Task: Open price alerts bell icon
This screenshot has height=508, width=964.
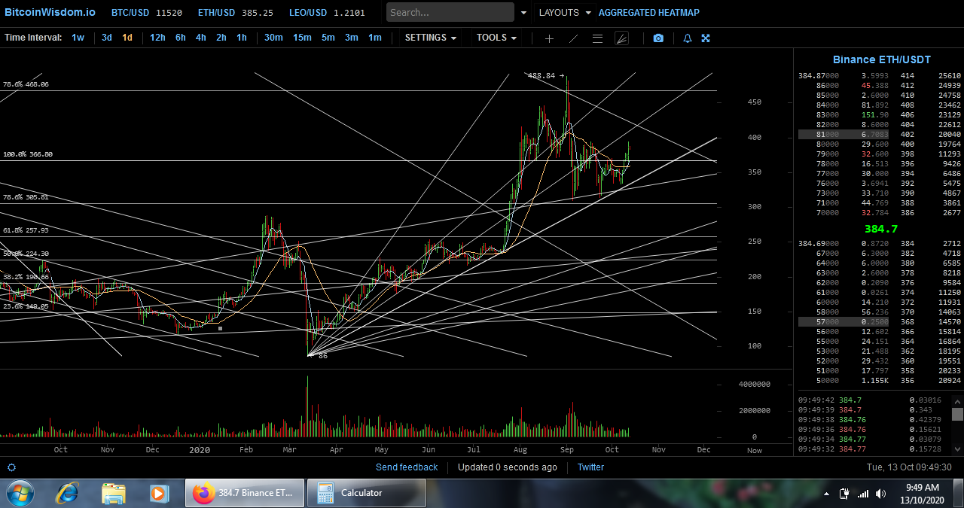Action: tap(688, 38)
